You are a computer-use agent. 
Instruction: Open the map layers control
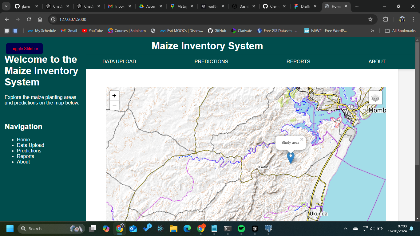point(375,98)
